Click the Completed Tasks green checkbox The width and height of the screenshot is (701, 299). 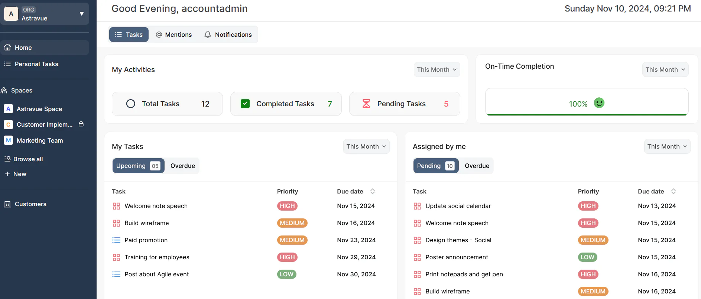tap(245, 104)
